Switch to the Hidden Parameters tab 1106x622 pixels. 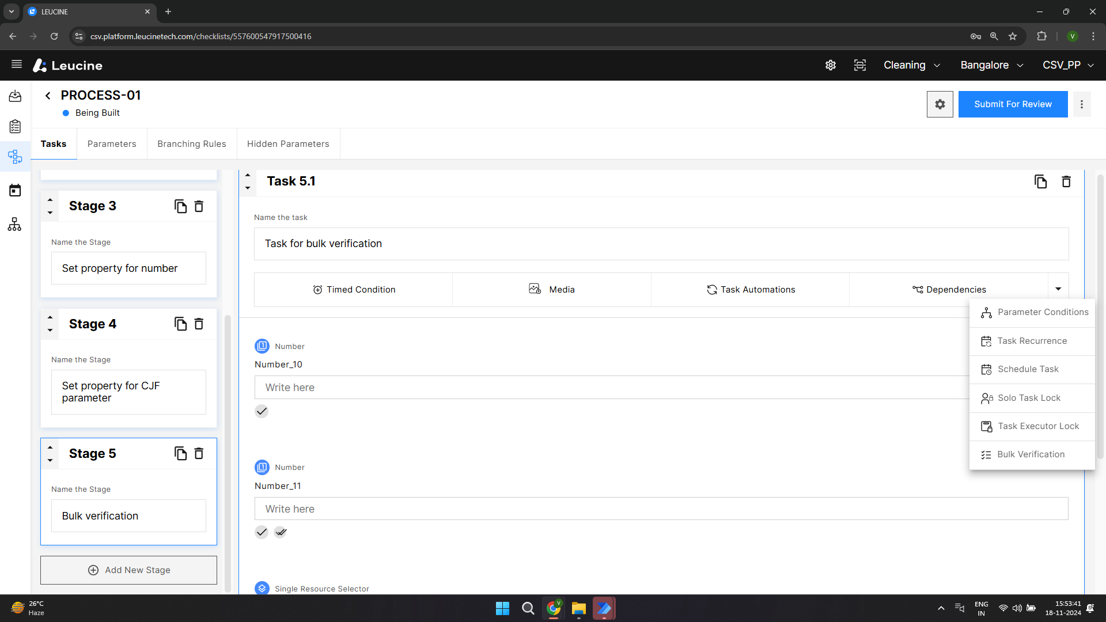click(288, 144)
